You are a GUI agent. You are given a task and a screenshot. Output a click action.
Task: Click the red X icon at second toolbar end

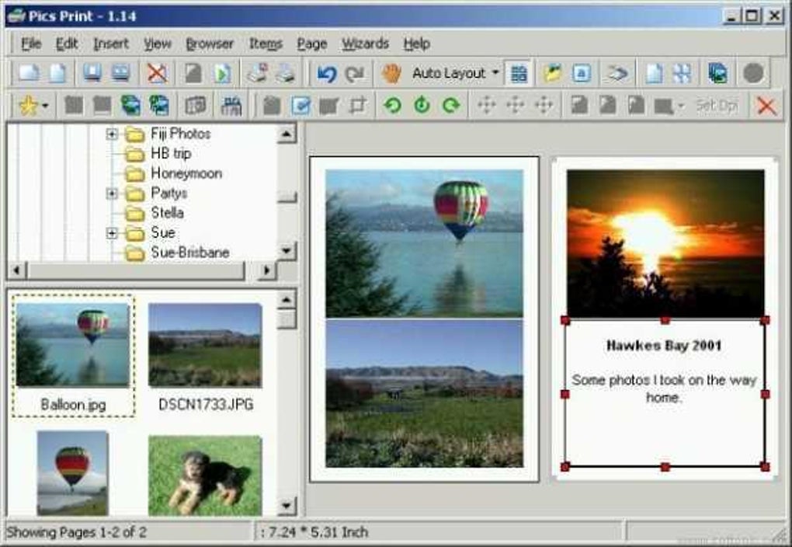click(x=766, y=106)
